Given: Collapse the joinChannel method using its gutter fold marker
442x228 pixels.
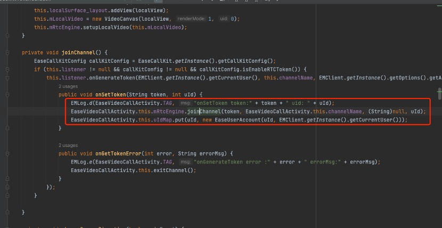Looking at the screenshot, I should coord(7,52).
